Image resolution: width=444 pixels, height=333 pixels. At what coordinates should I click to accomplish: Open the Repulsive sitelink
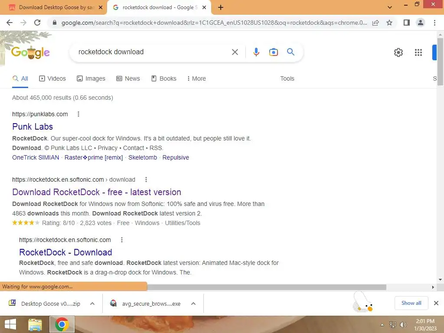[x=176, y=157]
